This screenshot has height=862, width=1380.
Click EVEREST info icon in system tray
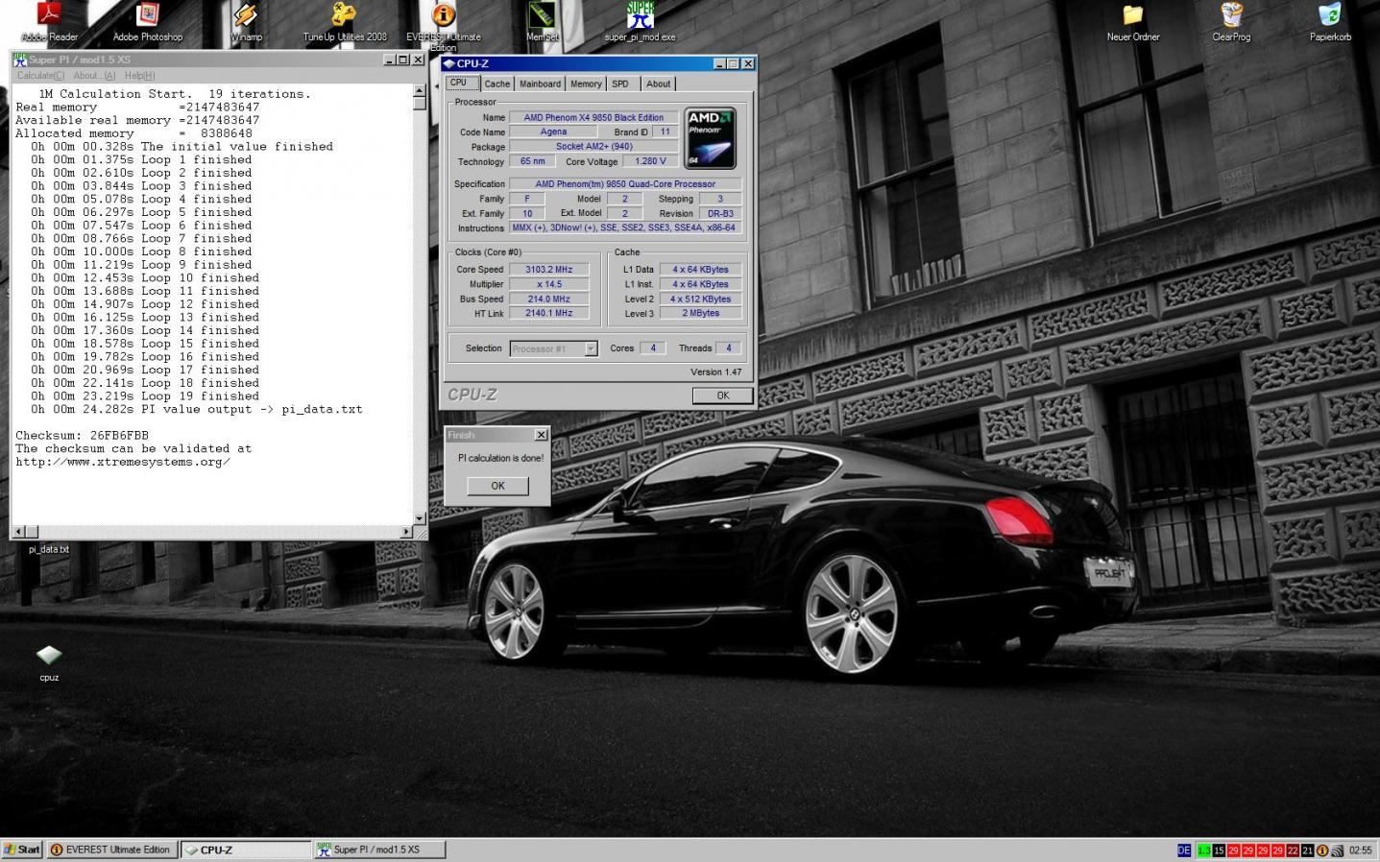tap(1322, 850)
